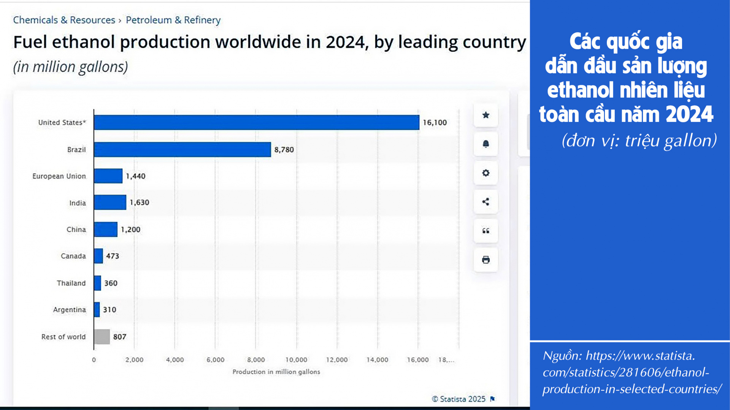Click the China bar
The width and height of the screenshot is (730, 410).
[106, 229]
